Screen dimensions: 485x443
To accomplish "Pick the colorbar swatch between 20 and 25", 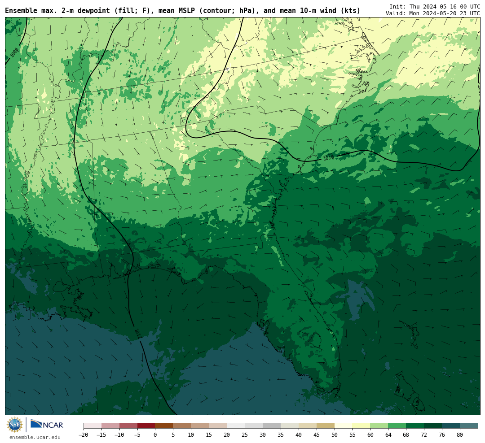I will tap(236, 426).
